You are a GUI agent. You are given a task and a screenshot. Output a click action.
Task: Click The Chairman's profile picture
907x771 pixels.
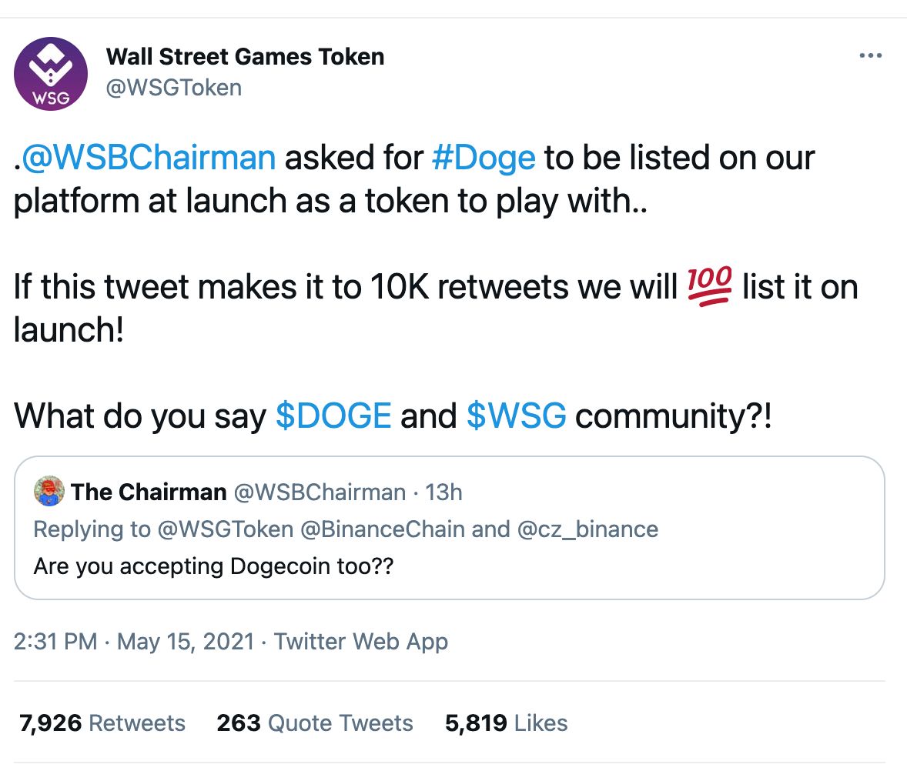[48, 492]
